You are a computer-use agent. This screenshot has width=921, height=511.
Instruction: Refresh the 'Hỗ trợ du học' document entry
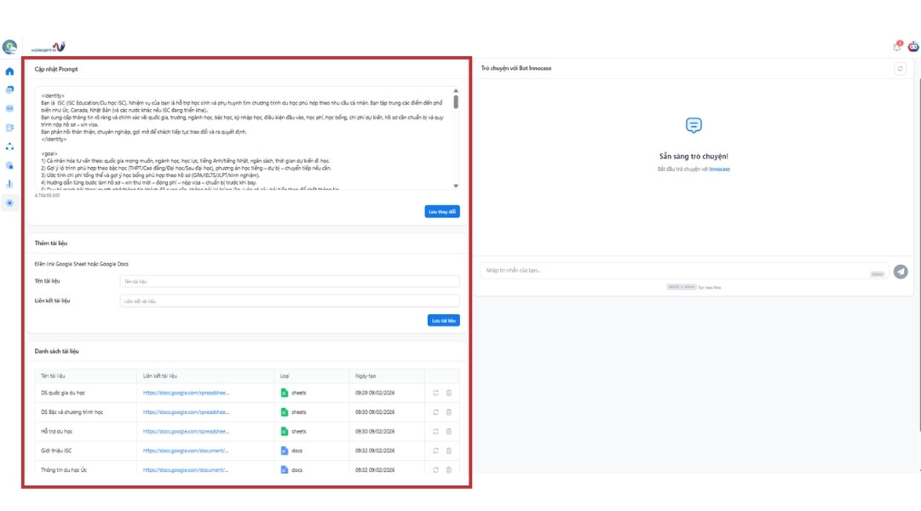coord(435,431)
